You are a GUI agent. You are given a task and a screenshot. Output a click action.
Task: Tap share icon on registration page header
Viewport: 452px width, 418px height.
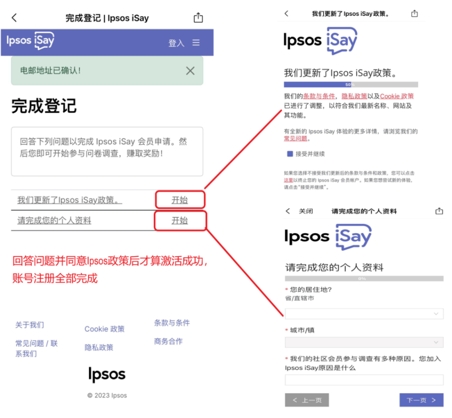tap(198, 18)
